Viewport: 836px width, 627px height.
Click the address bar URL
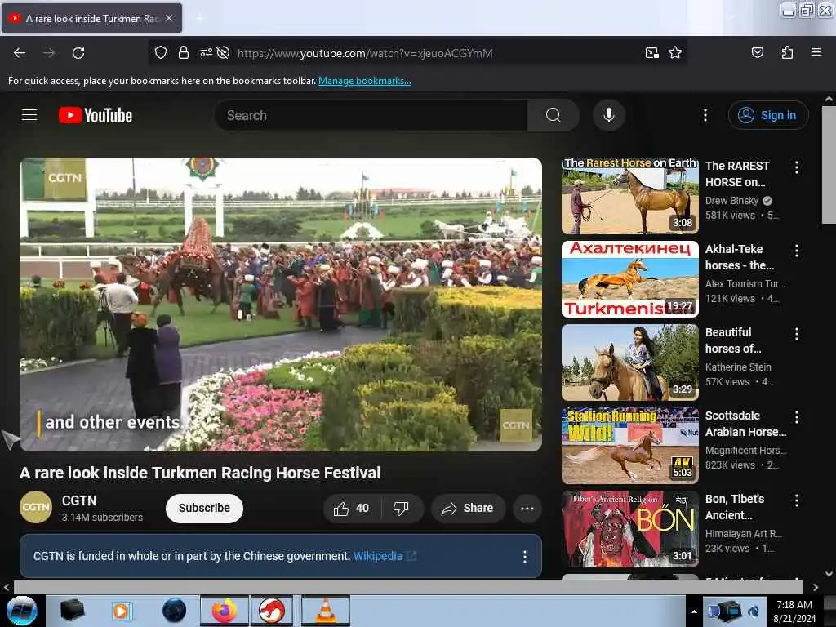click(365, 53)
